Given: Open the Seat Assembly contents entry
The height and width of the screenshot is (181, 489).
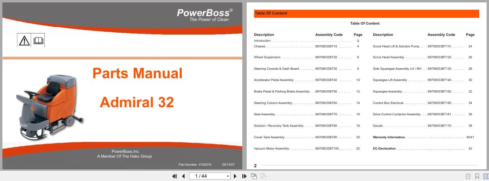Looking at the screenshot, I should click(264, 114).
